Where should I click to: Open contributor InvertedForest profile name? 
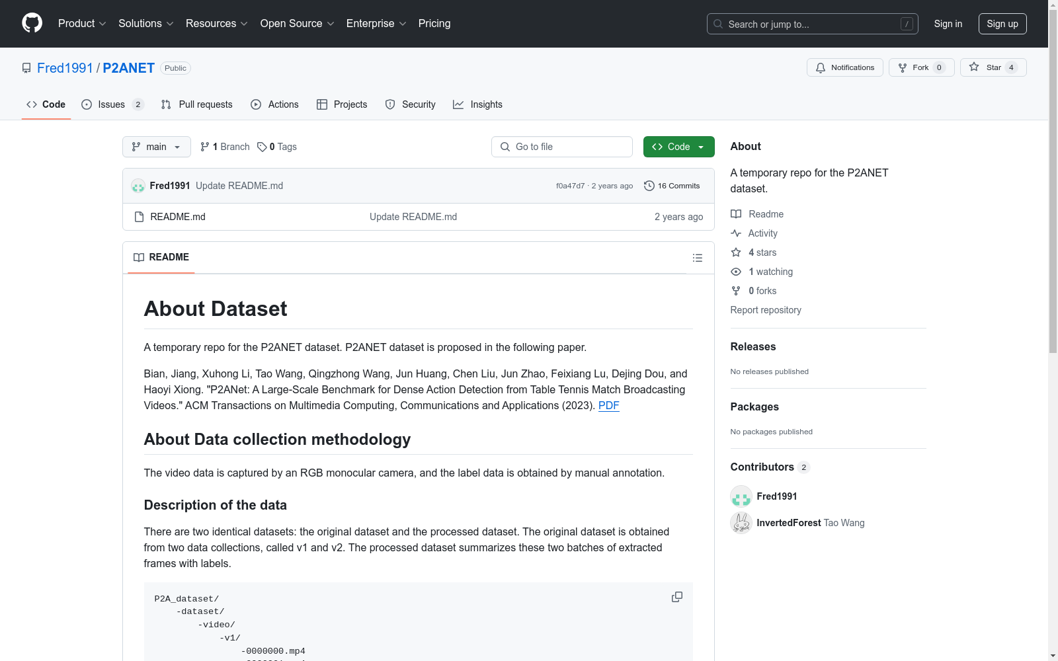tap(789, 523)
